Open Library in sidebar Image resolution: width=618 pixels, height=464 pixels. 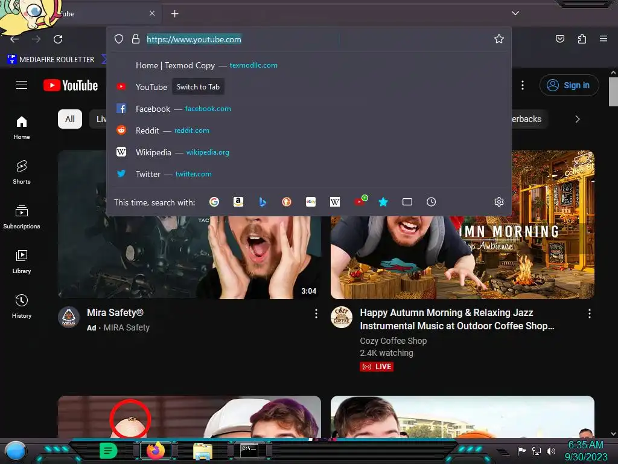(x=22, y=262)
